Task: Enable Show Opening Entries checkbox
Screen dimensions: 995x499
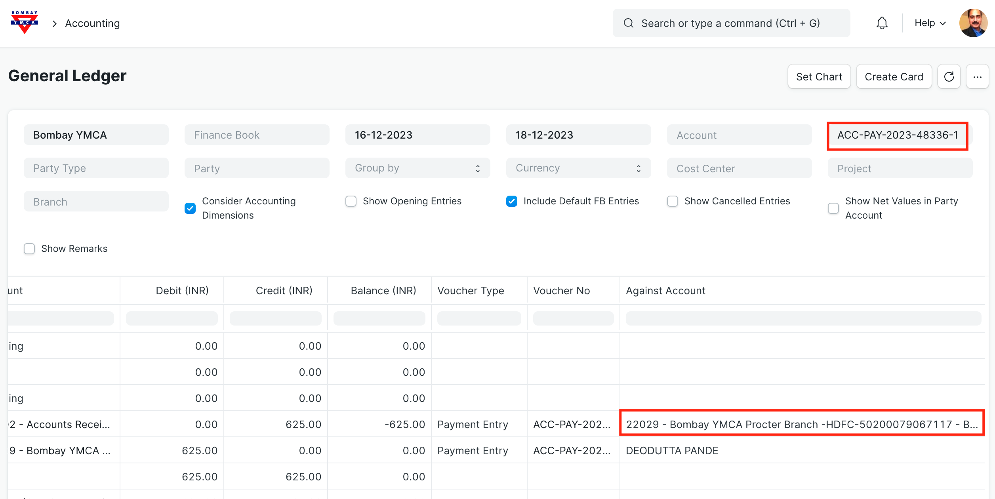Action: [x=351, y=201]
